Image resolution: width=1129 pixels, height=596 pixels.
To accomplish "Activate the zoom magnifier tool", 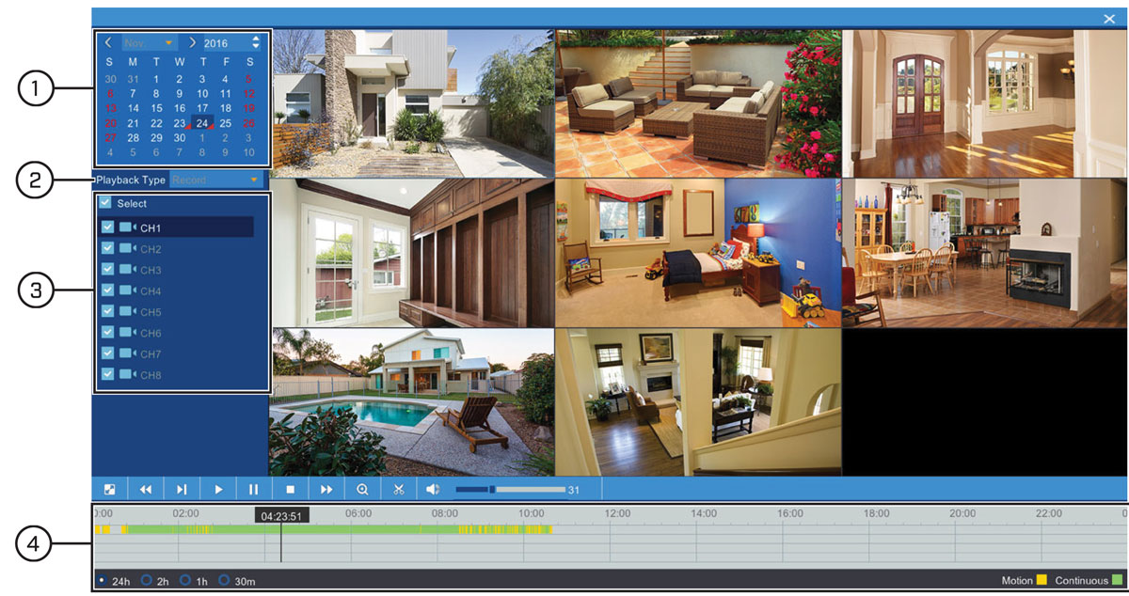I will [x=362, y=490].
